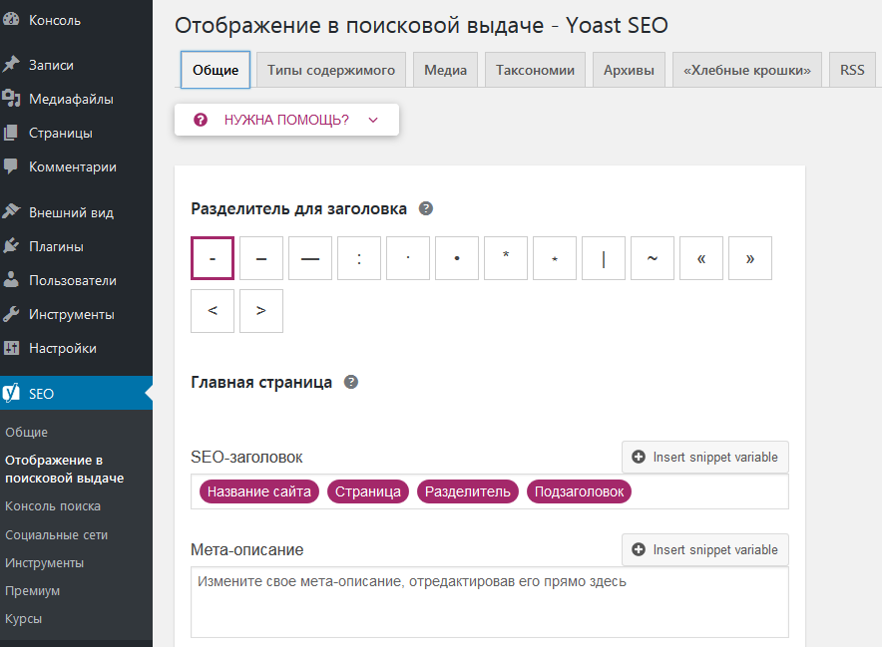
Task: Click help icon next to Разделитель для заголовка
Action: pyautogui.click(x=426, y=208)
